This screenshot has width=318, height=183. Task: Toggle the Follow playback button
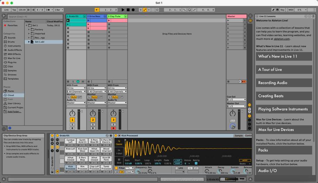click(97, 10)
